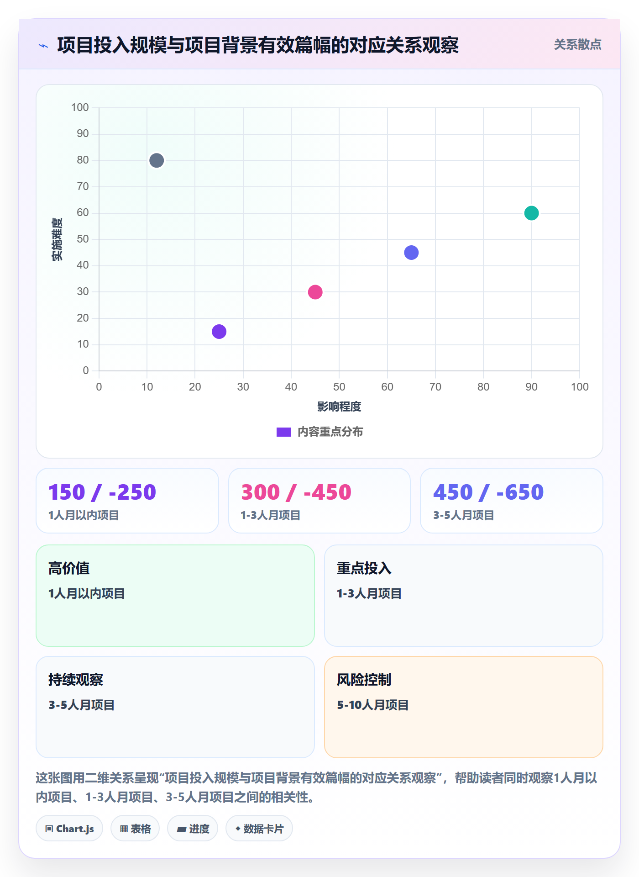The height and width of the screenshot is (877, 639).
Task: Select the teal scatter point at impact 90
Action: point(531,213)
